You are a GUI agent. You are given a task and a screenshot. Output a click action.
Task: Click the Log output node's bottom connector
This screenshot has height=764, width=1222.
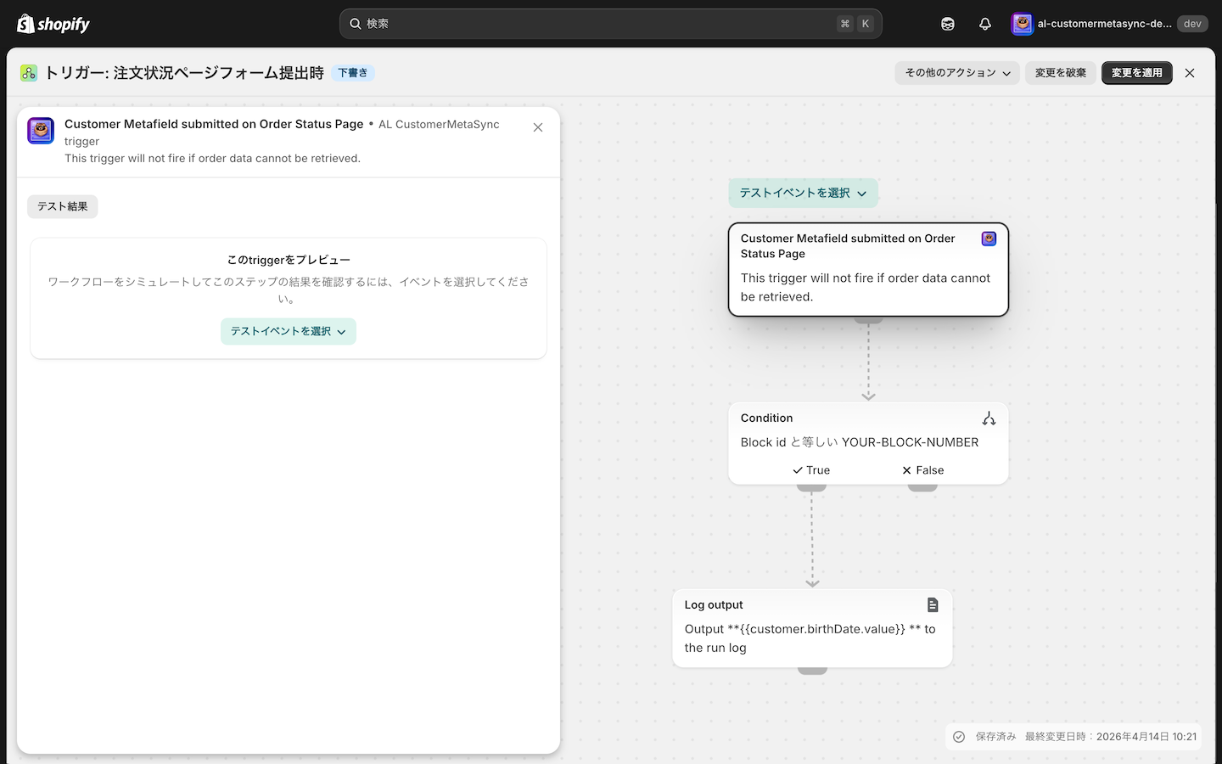pos(812,670)
